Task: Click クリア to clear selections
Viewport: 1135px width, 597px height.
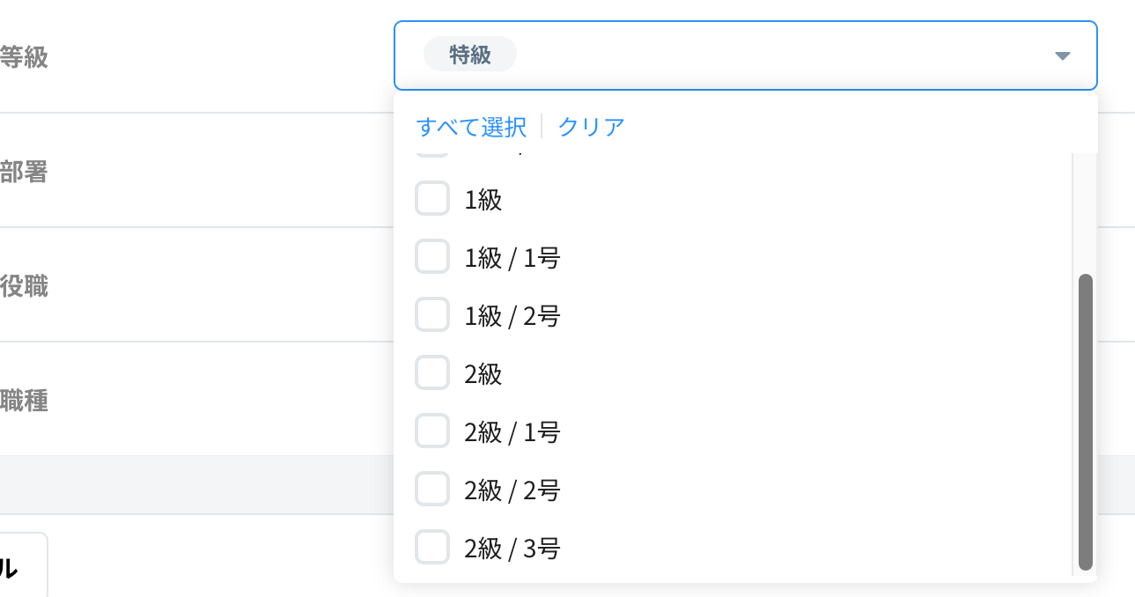Action: [591, 127]
